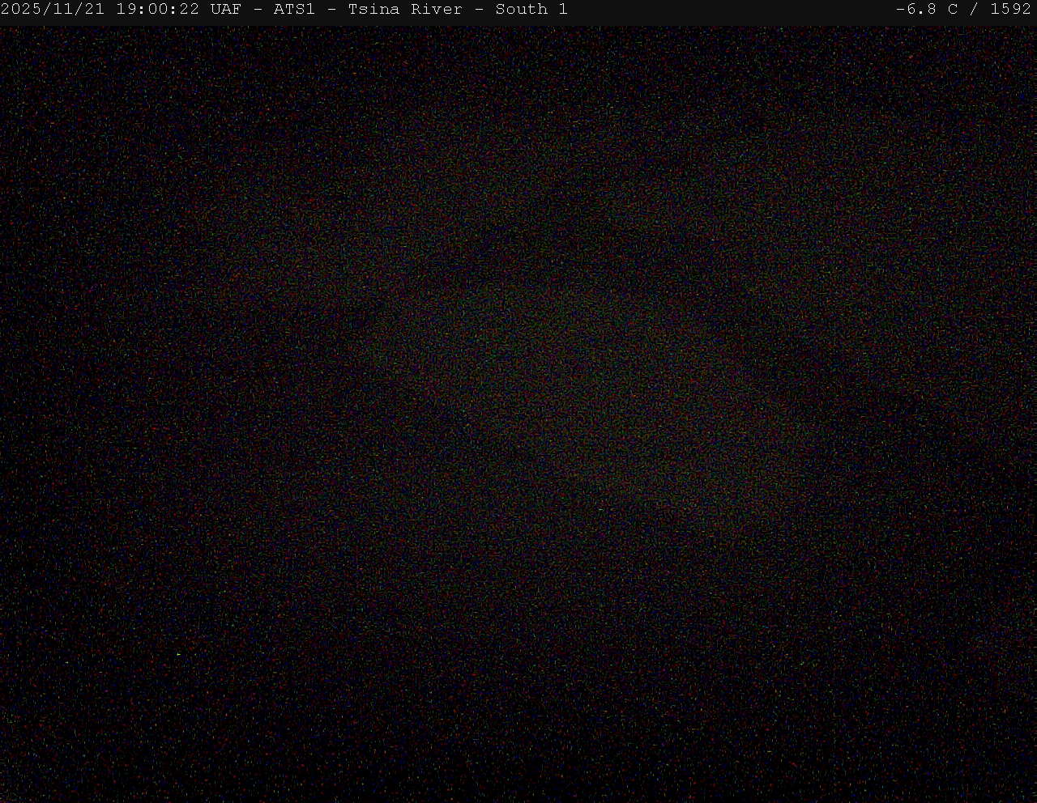Click the year 2025 in the timestamp

(x=19, y=10)
